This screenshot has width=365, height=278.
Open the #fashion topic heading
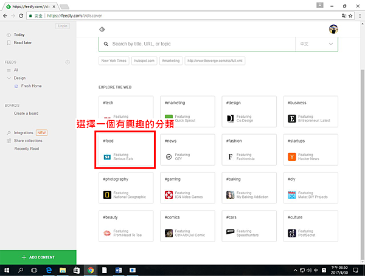tap(234, 141)
